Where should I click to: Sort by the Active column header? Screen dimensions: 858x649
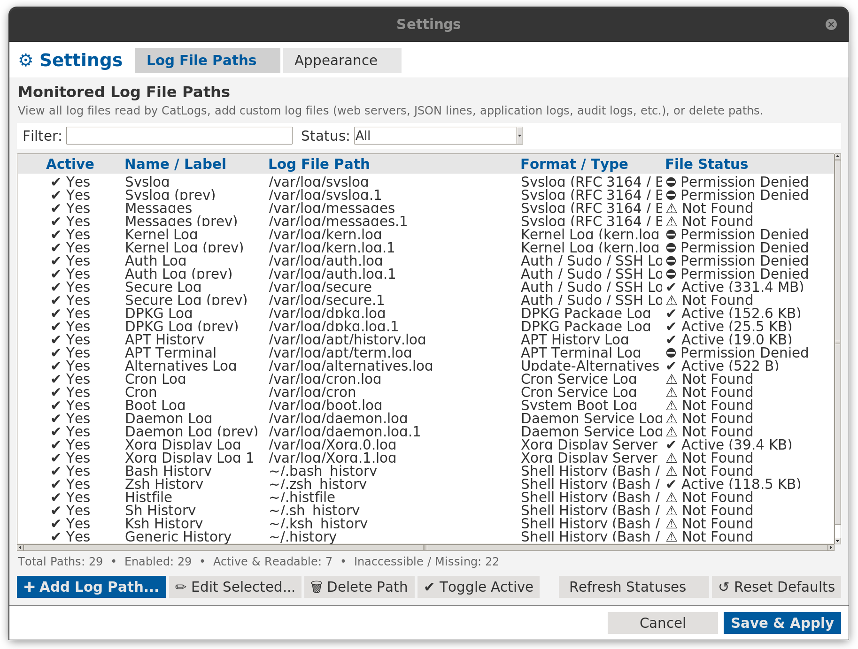70,164
